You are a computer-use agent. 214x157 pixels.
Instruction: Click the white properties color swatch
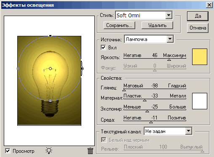200,101
